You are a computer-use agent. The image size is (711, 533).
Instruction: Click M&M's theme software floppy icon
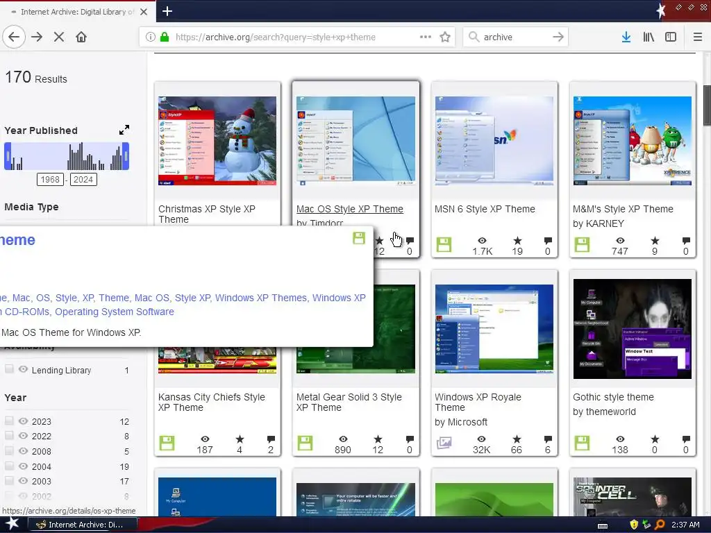[x=582, y=245]
